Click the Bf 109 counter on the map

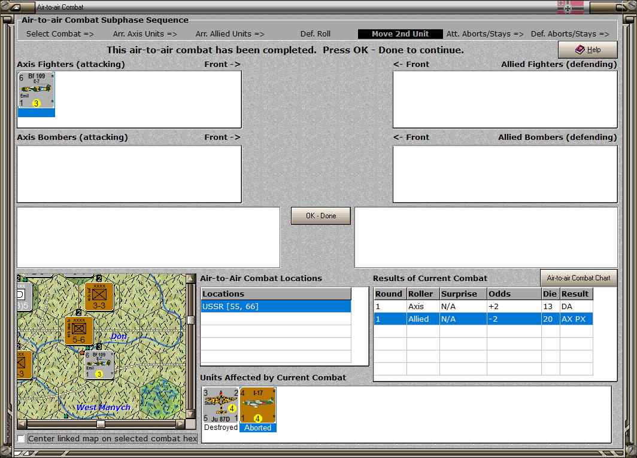99,365
